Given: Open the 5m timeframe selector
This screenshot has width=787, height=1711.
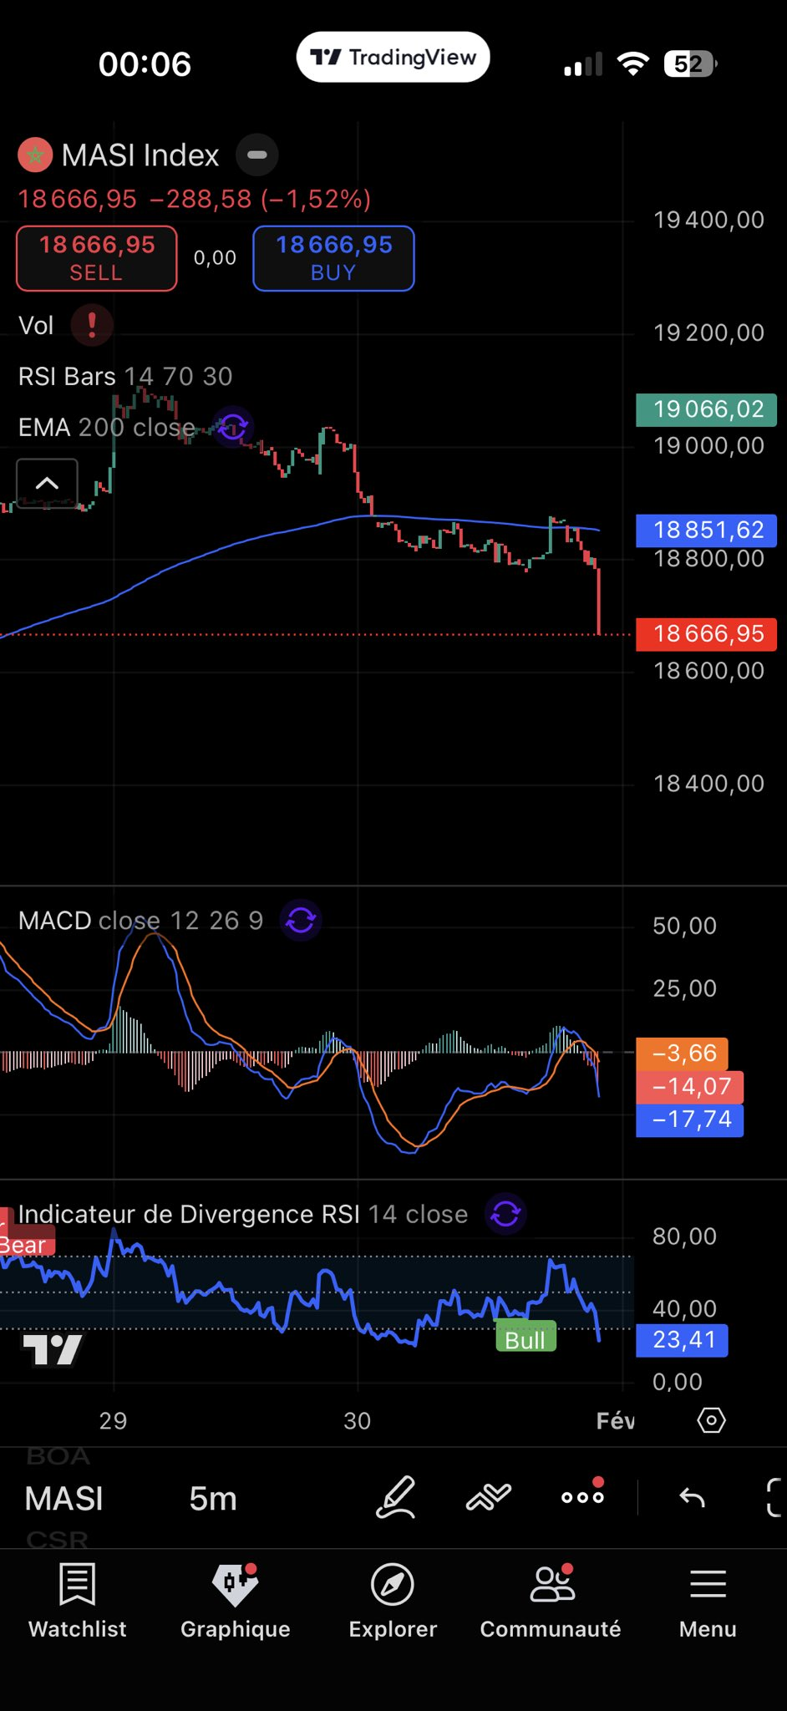Looking at the screenshot, I should [213, 1499].
